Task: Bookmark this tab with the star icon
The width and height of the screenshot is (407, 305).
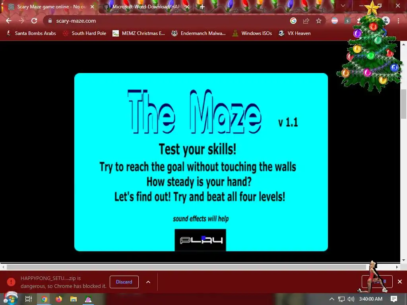Action: coord(319,21)
